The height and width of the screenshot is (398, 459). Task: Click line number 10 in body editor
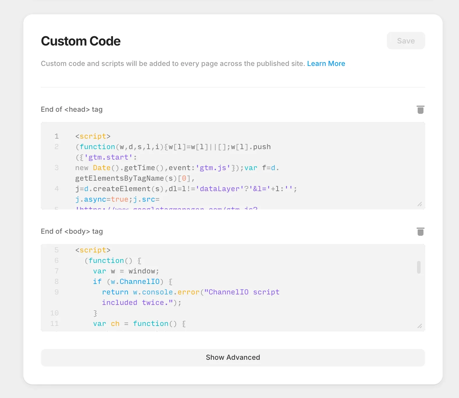[x=54, y=313]
